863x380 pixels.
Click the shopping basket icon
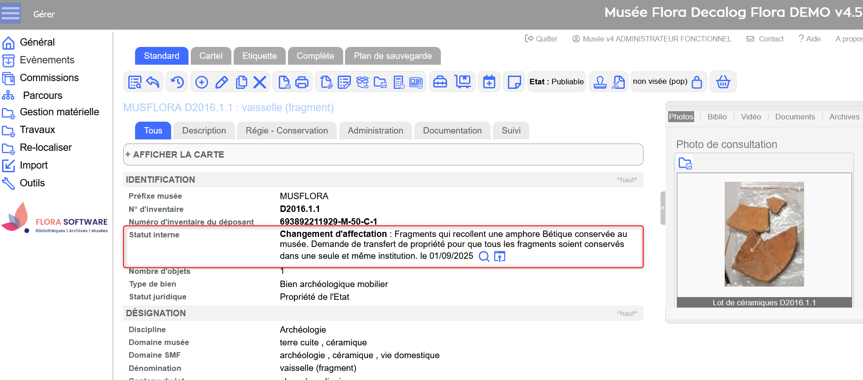[723, 82]
